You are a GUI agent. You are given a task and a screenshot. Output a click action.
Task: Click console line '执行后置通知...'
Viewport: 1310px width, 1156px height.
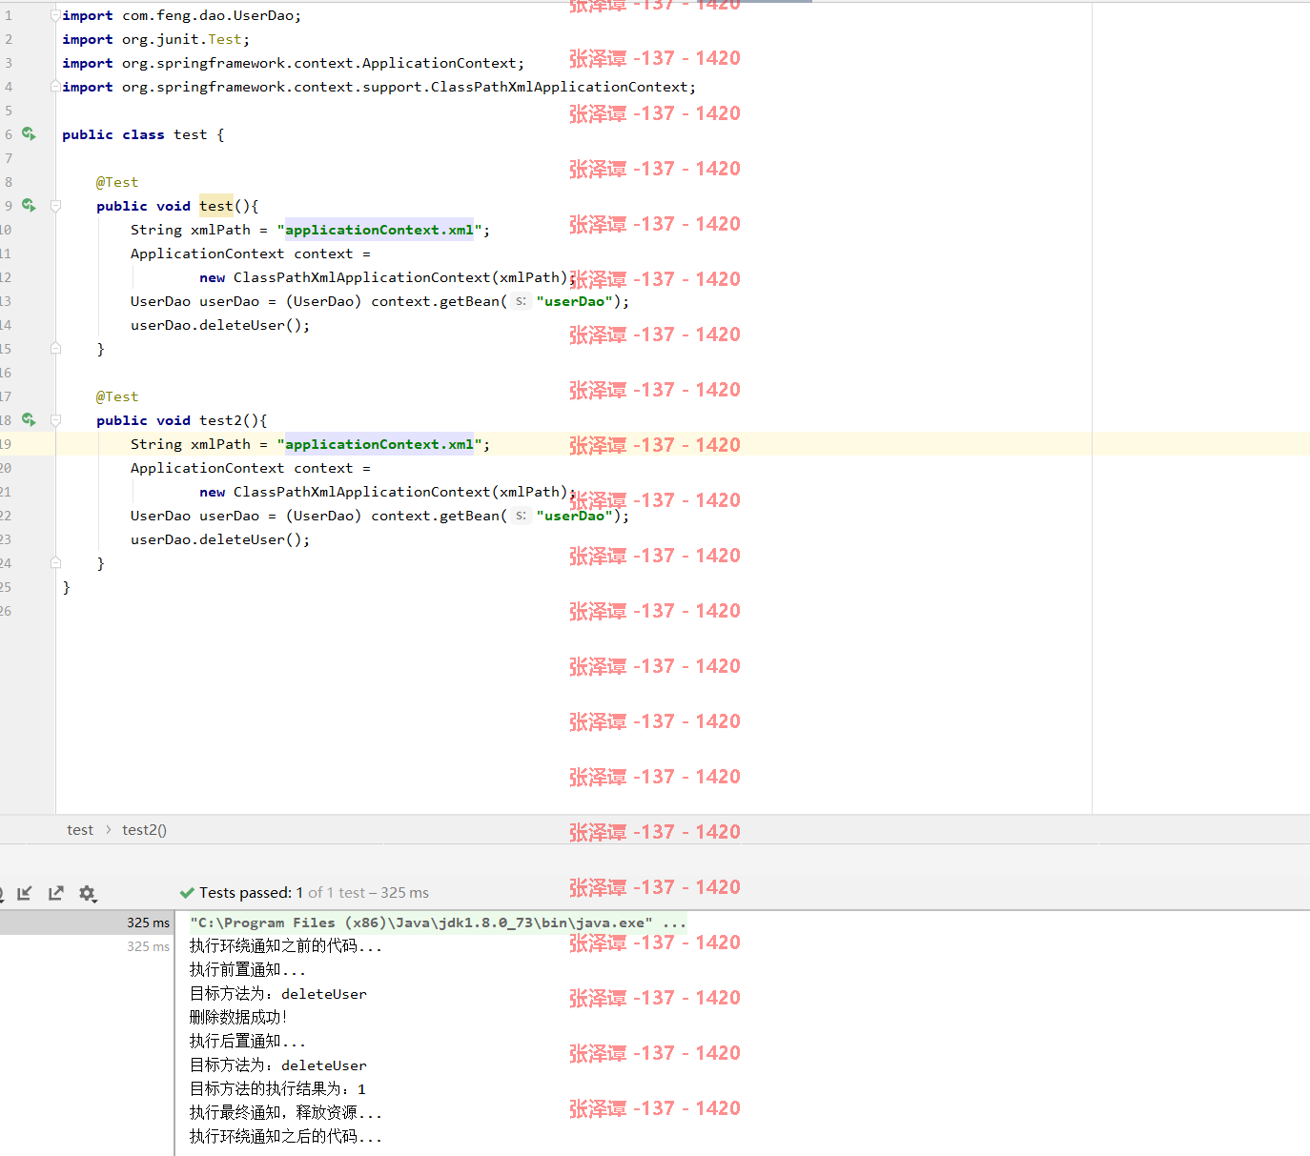[248, 1042]
